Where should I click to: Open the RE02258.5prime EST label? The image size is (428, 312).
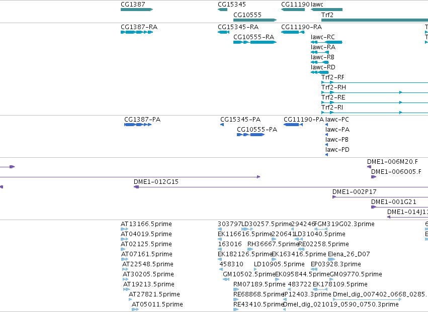(x=323, y=244)
